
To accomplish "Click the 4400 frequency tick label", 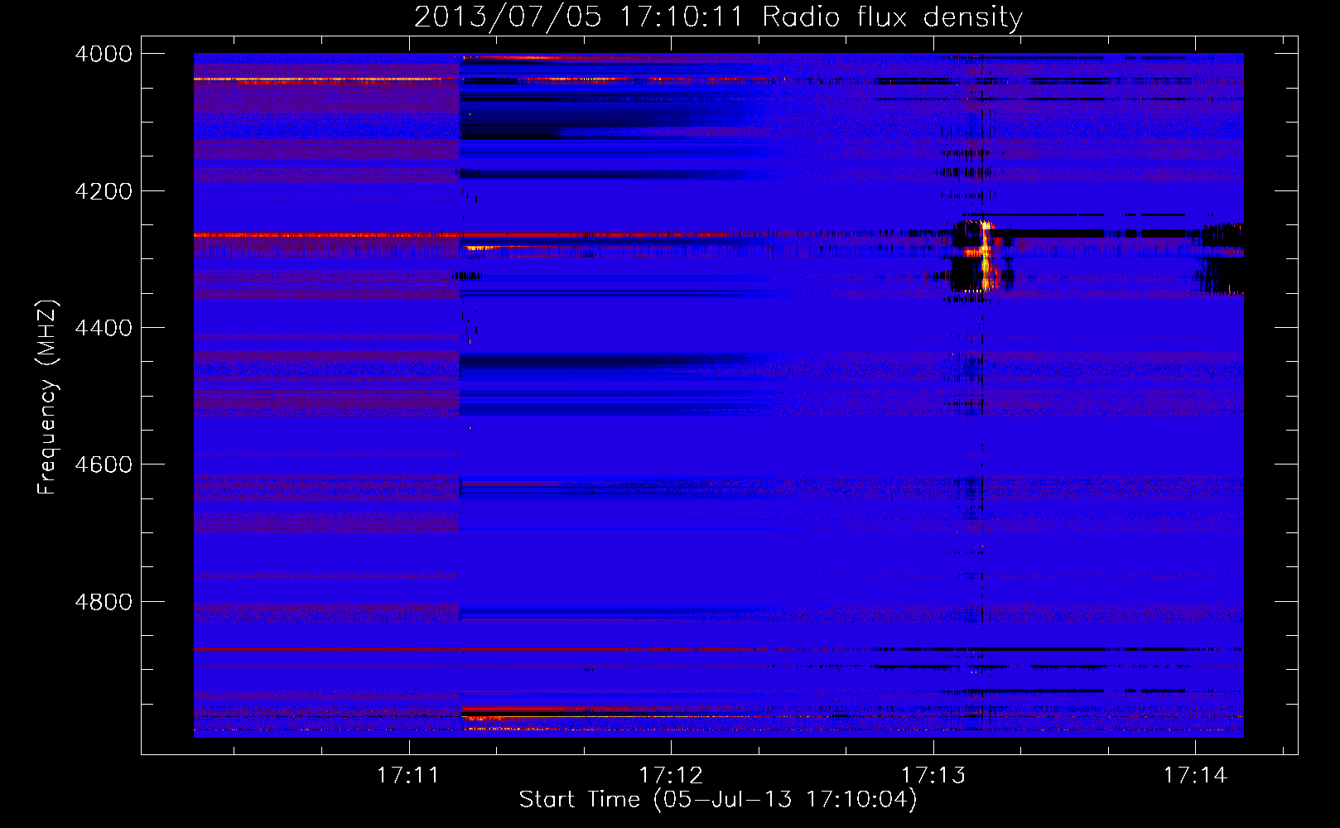I will pyautogui.click(x=104, y=328).
